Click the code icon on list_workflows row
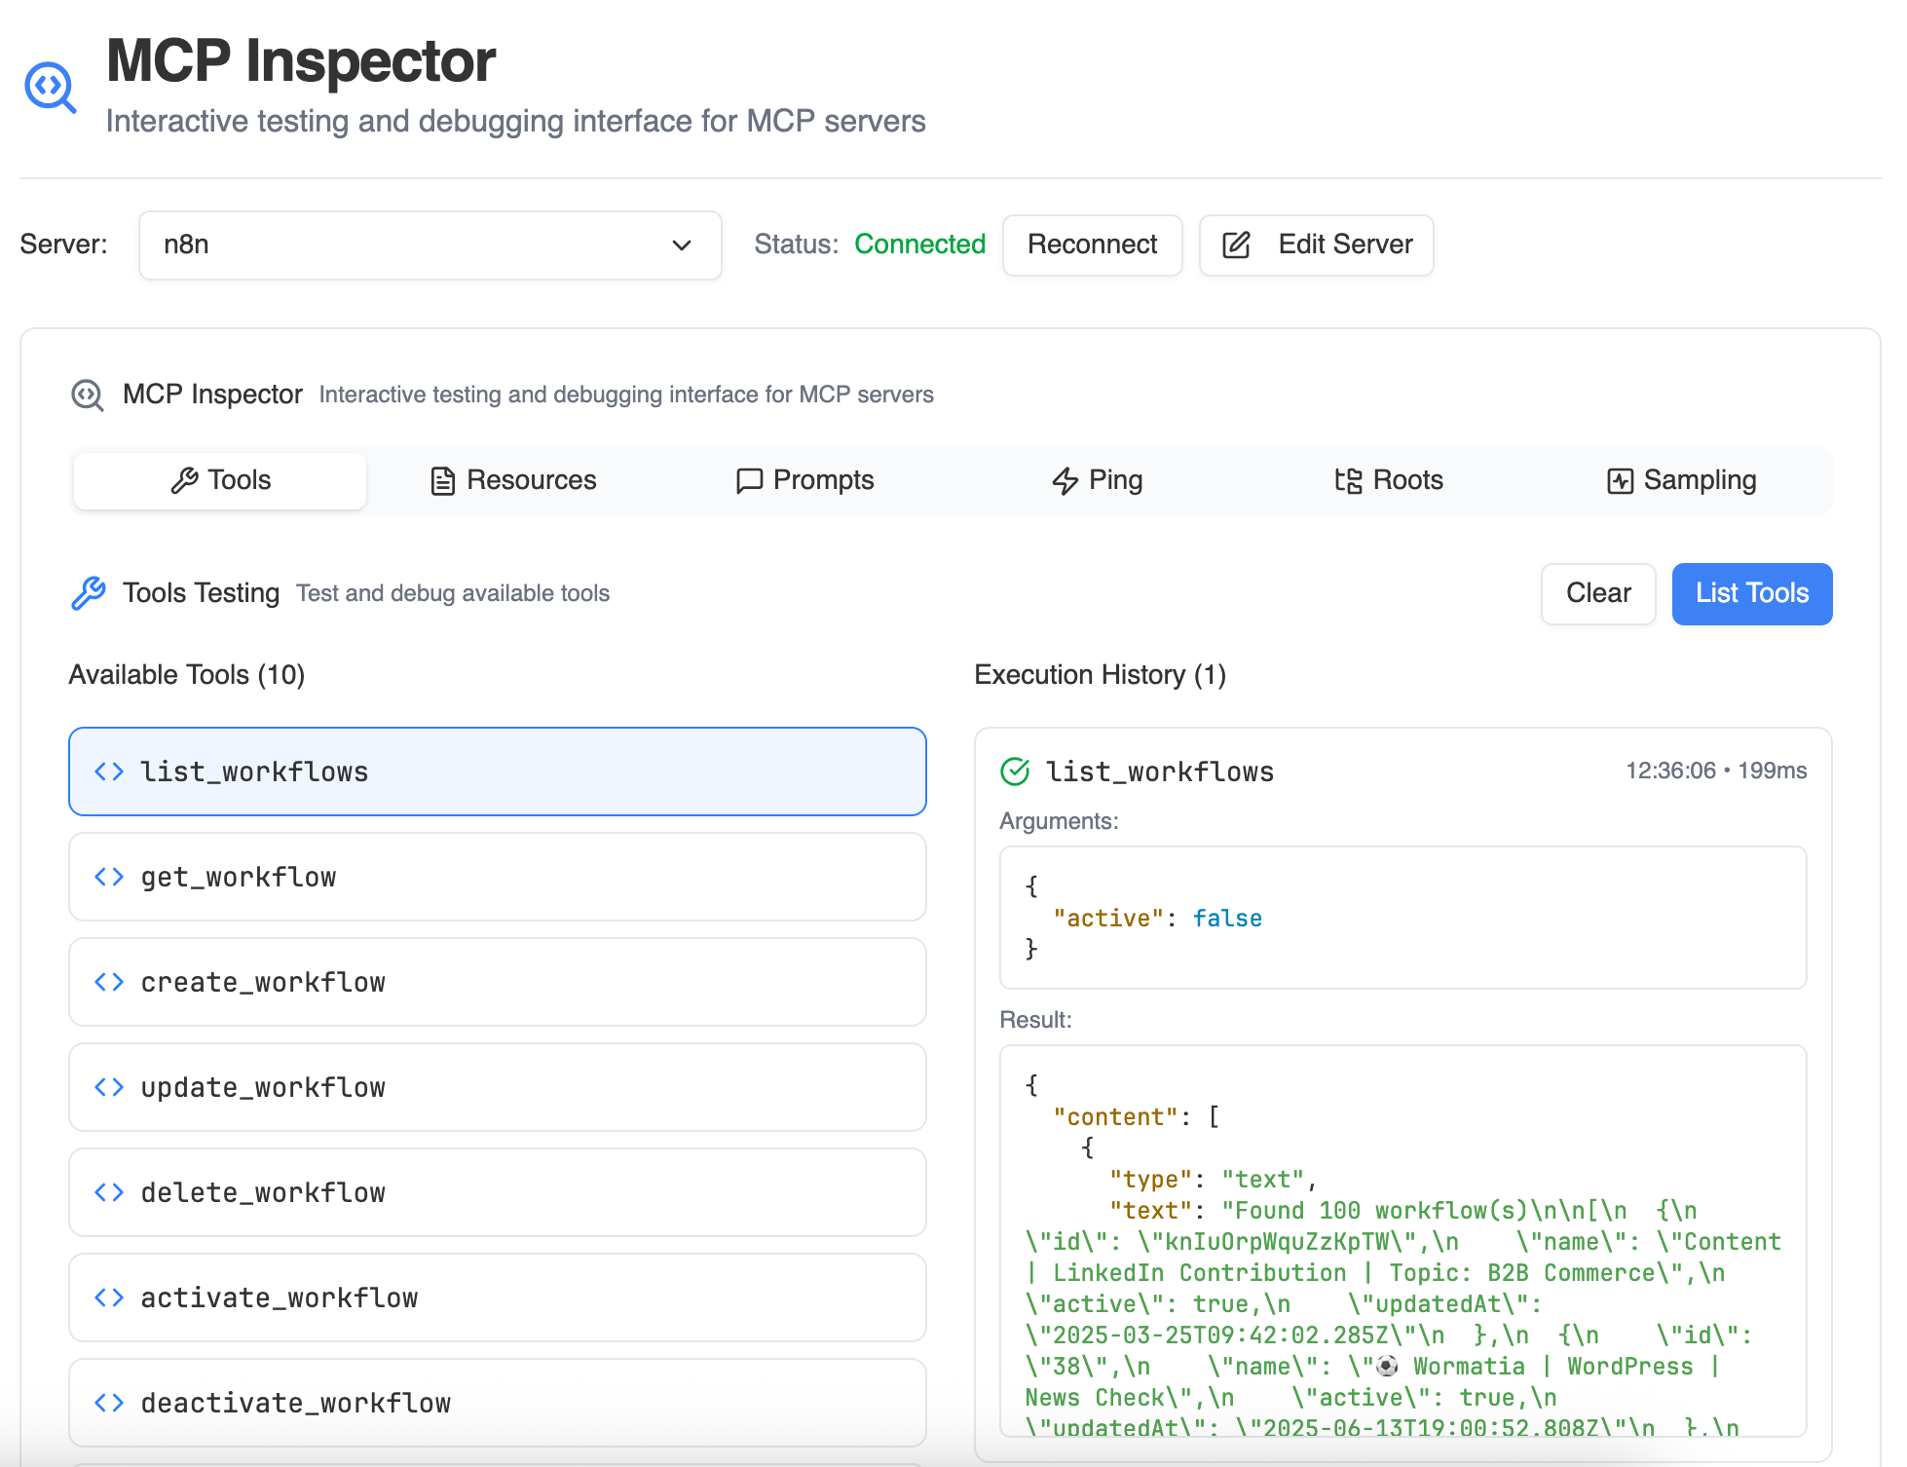Viewport: 1907px width, 1467px height. (x=109, y=771)
